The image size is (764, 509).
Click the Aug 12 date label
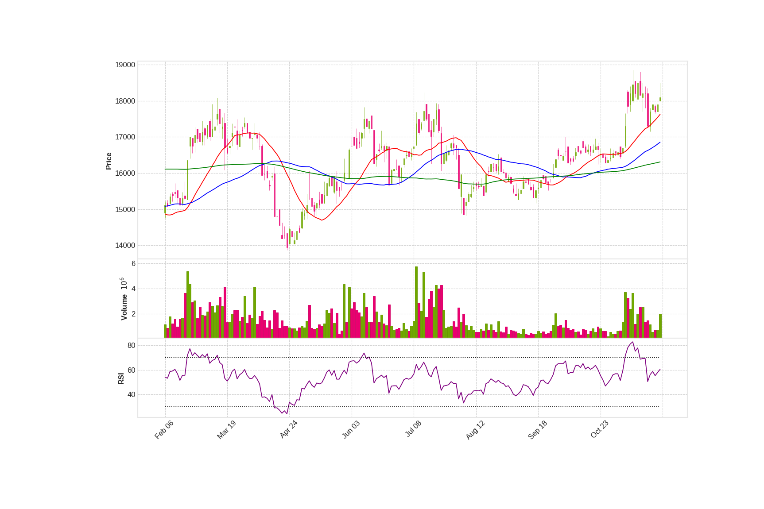[475, 430]
